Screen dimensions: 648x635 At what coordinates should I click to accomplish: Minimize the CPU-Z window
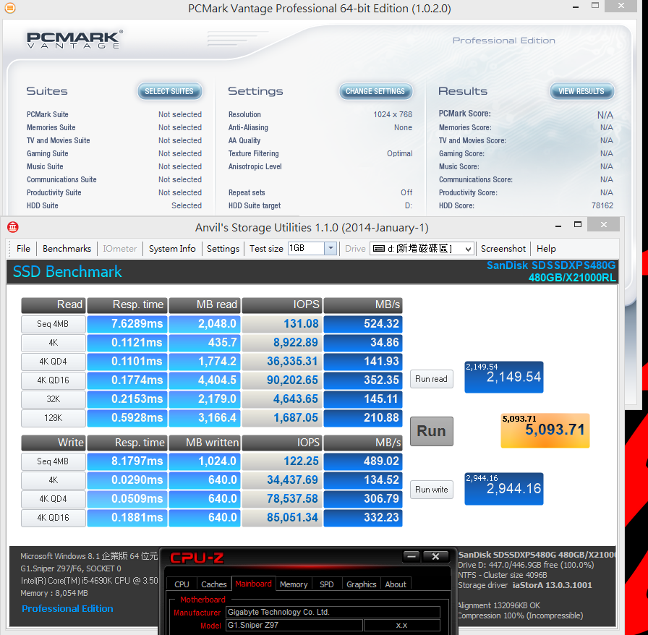[412, 556]
